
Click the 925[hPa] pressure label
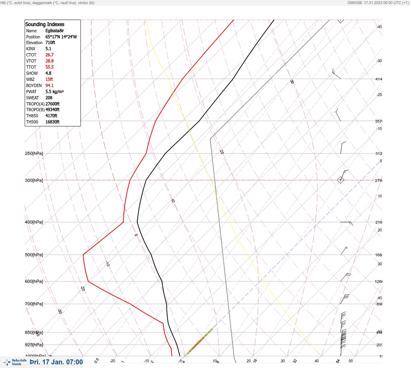(34, 345)
